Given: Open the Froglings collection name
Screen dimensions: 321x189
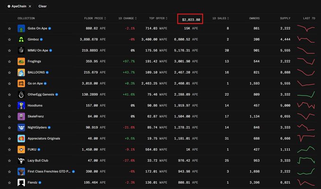Looking at the screenshot, I should coord(34,61).
